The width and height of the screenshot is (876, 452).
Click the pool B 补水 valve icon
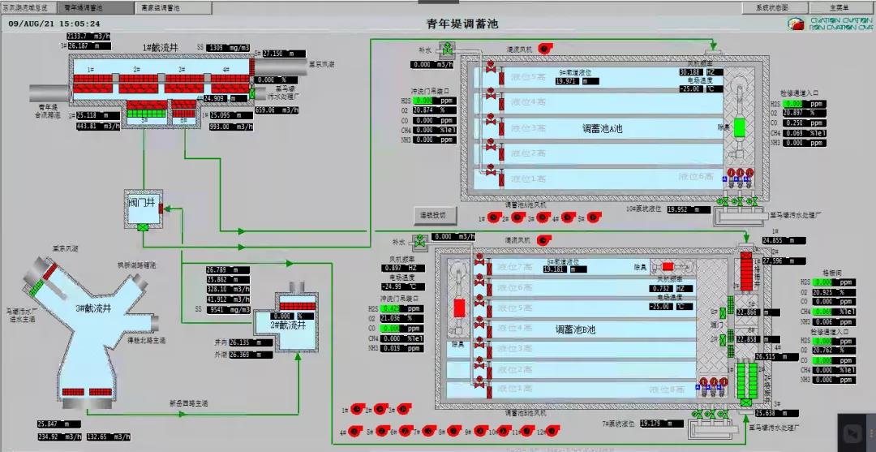[421, 241]
